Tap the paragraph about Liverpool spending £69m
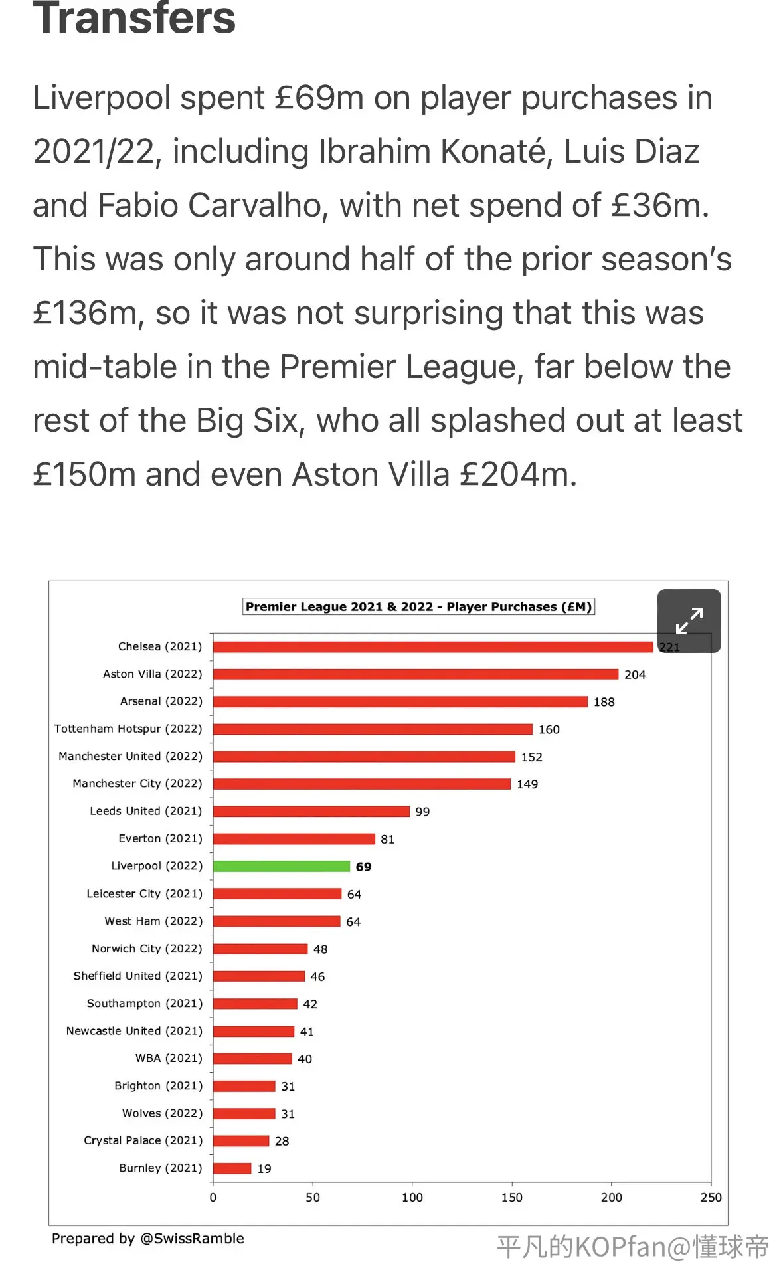 [388, 286]
